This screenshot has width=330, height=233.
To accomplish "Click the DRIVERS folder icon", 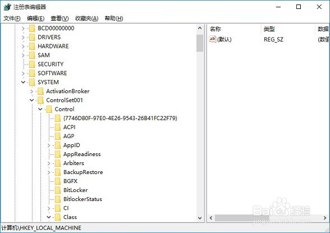I will 32,37.
